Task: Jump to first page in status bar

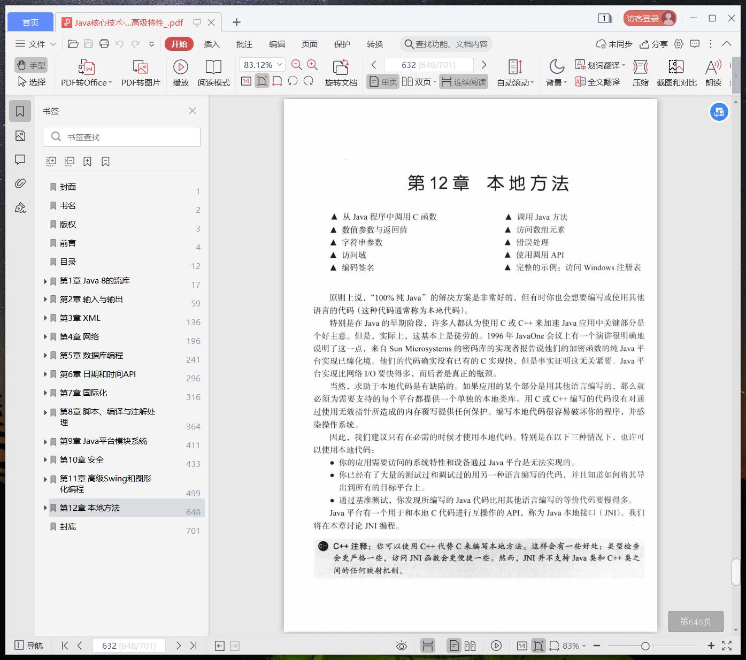Action: (65, 646)
